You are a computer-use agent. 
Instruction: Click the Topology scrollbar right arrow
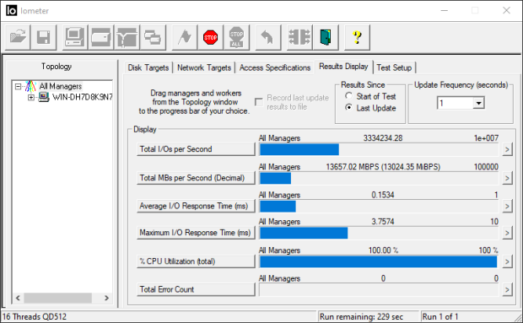point(107,298)
